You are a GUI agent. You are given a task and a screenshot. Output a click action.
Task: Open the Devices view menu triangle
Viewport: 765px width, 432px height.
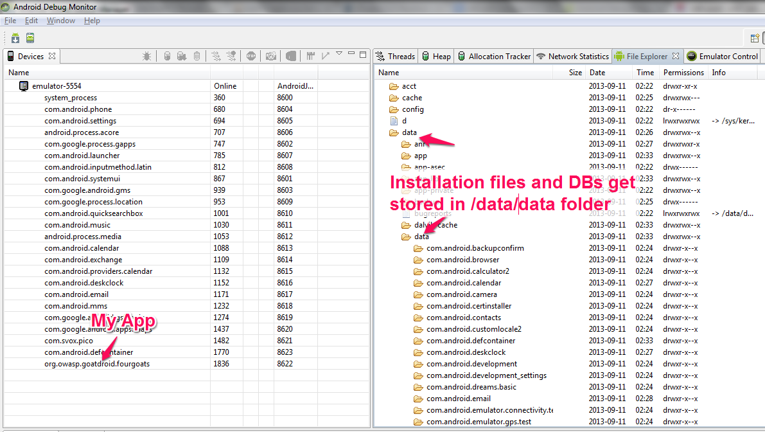point(339,53)
